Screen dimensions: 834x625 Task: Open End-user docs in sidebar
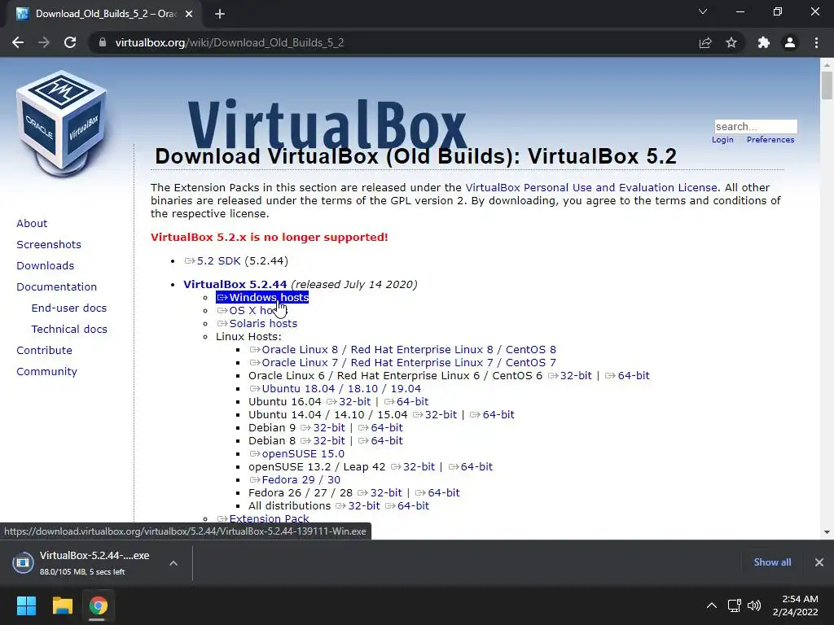[69, 308]
